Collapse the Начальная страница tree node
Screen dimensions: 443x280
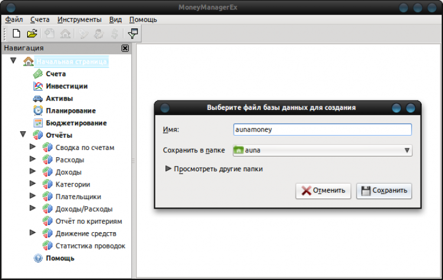coord(13,61)
